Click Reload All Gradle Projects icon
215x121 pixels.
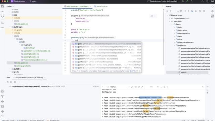(x=167, y=11)
